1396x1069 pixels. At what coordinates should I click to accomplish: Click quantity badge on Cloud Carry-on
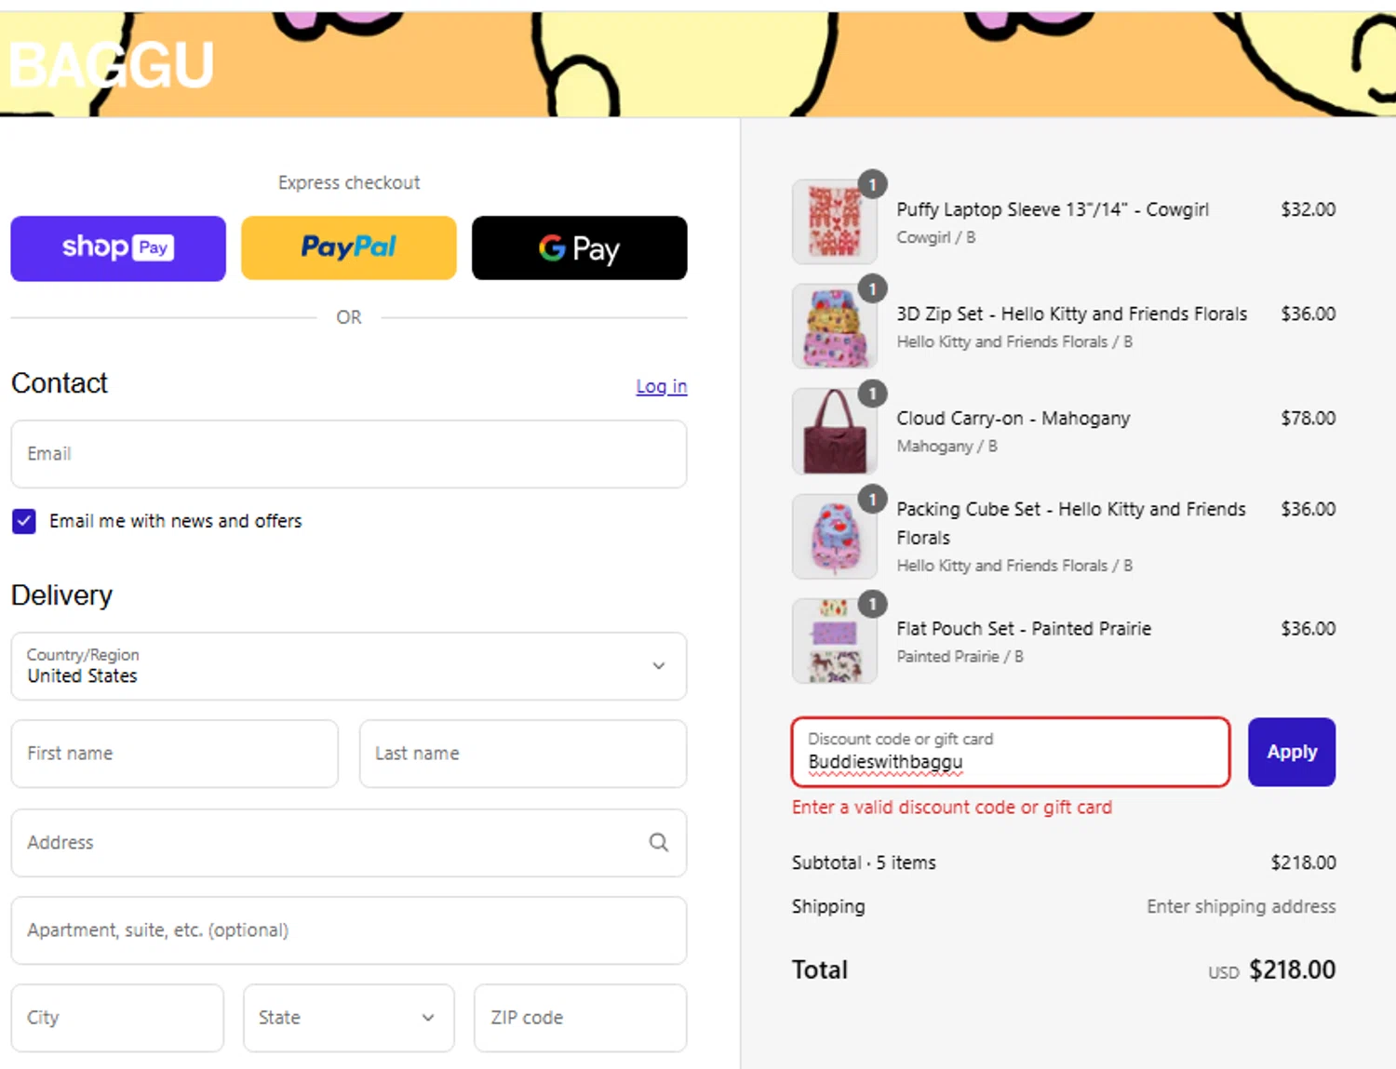click(x=872, y=394)
